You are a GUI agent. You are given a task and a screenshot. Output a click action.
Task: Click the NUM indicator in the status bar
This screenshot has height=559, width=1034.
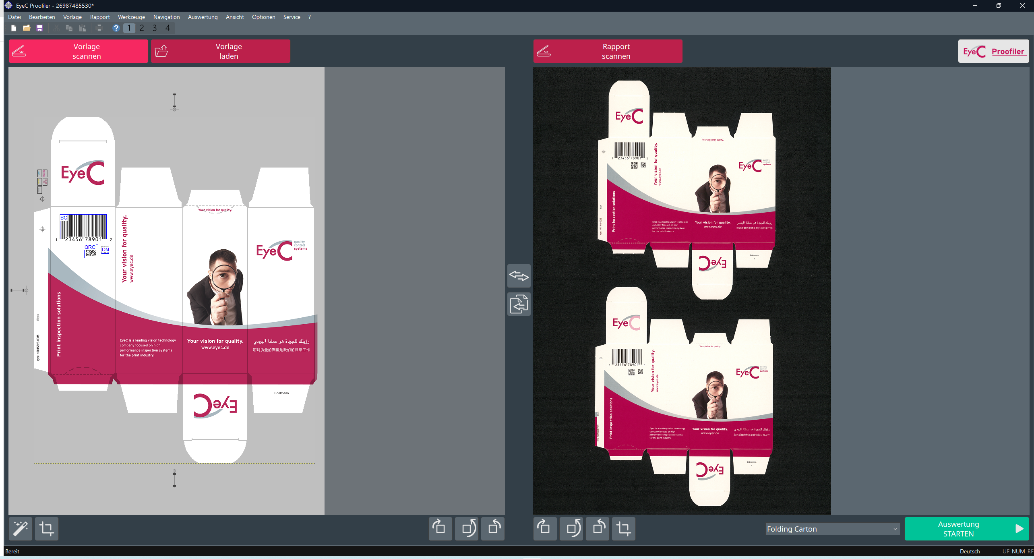[1018, 551]
